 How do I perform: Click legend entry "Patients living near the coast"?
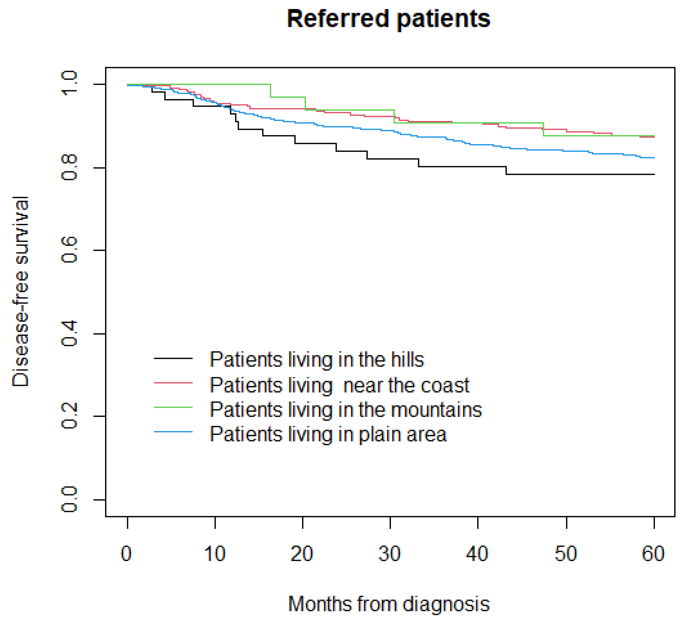[x=339, y=385]
